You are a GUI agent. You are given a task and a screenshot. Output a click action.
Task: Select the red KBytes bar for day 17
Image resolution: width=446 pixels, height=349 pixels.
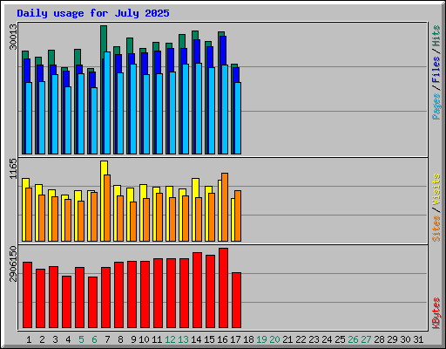tap(237, 300)
